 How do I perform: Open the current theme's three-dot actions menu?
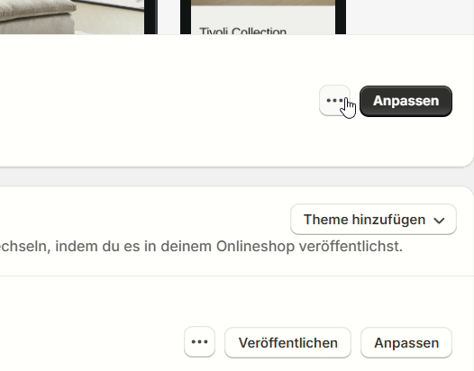tap(334, 101)
